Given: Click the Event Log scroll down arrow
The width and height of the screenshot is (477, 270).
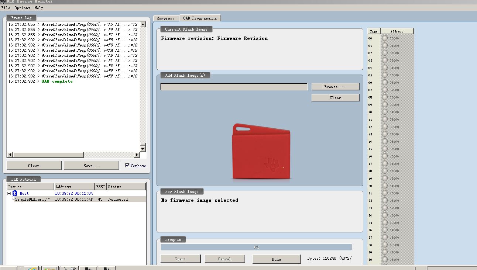Looking at the screenshot, I should click(x=143, y=149).
